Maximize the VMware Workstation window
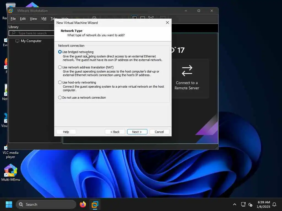 point(199,11)
